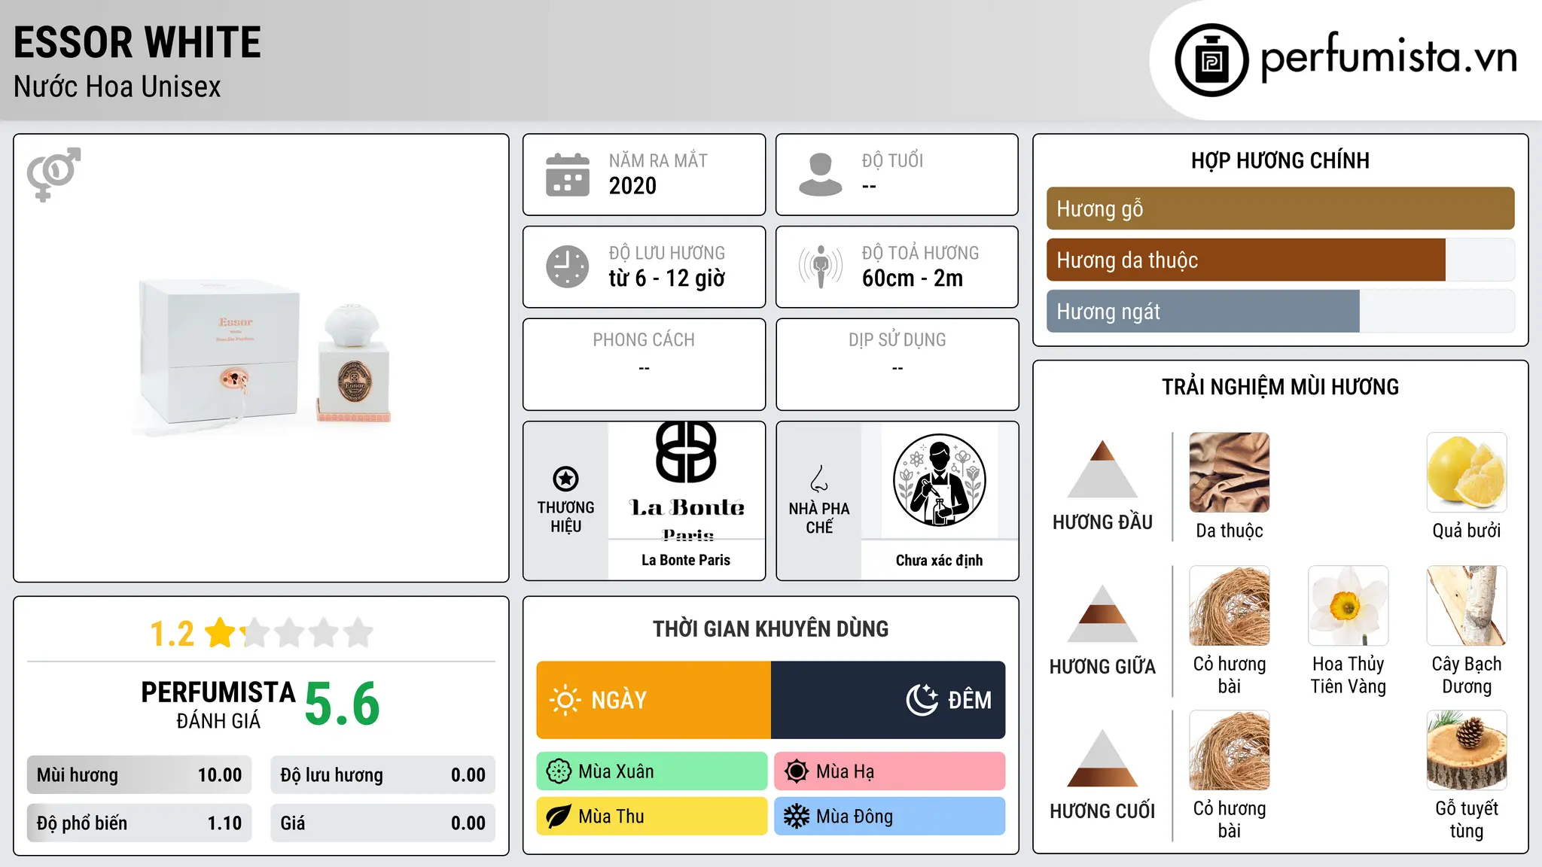Viewport: 1542px width, 867px height.
Task: Click the unisex gender symbol icon
Action: click(53, 174)
